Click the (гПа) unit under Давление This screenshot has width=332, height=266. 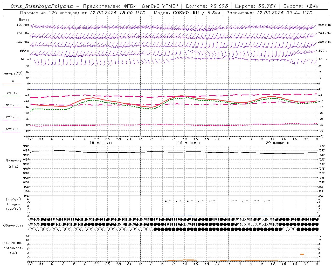pos(13,166)
